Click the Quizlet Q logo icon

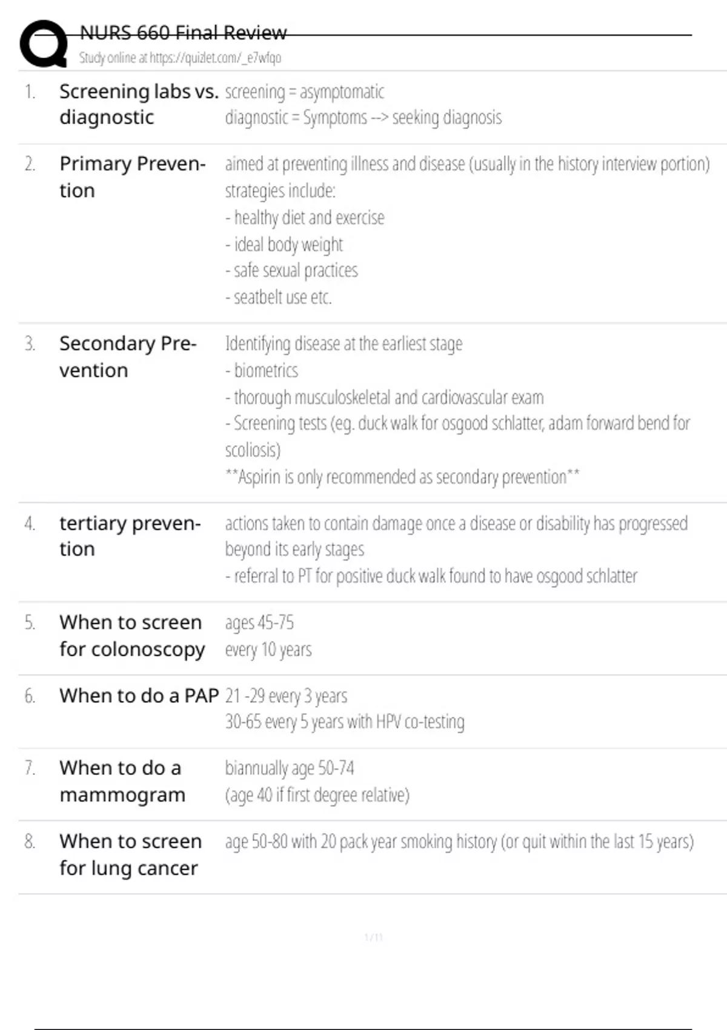[44, 44]
